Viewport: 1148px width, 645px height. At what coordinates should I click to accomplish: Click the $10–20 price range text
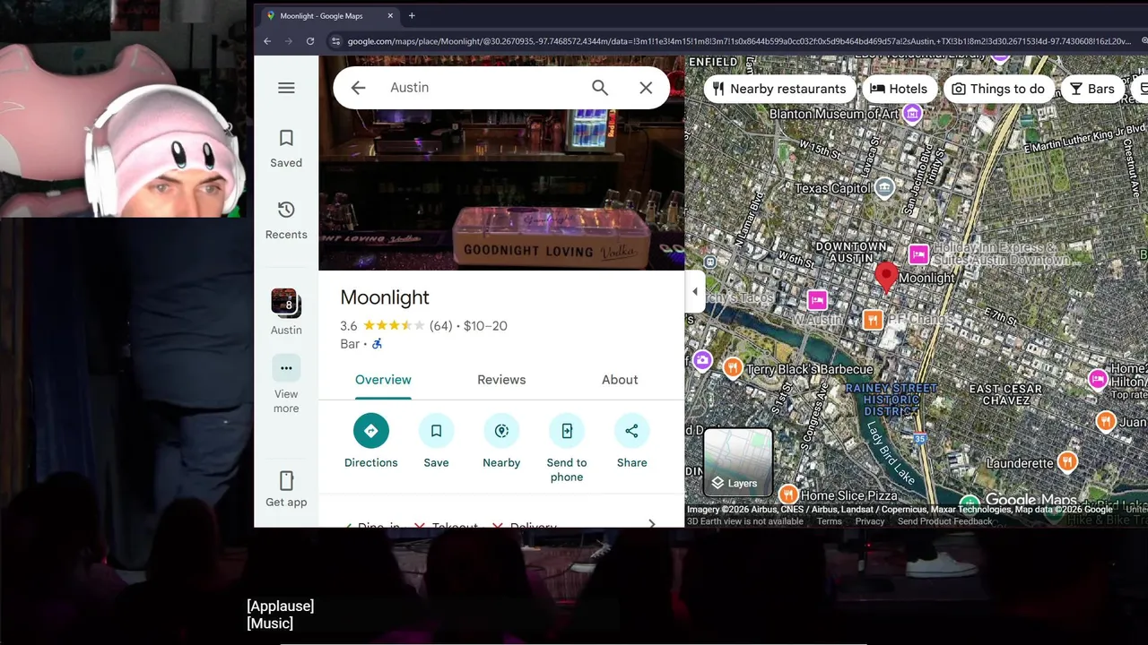coord(485,326)
